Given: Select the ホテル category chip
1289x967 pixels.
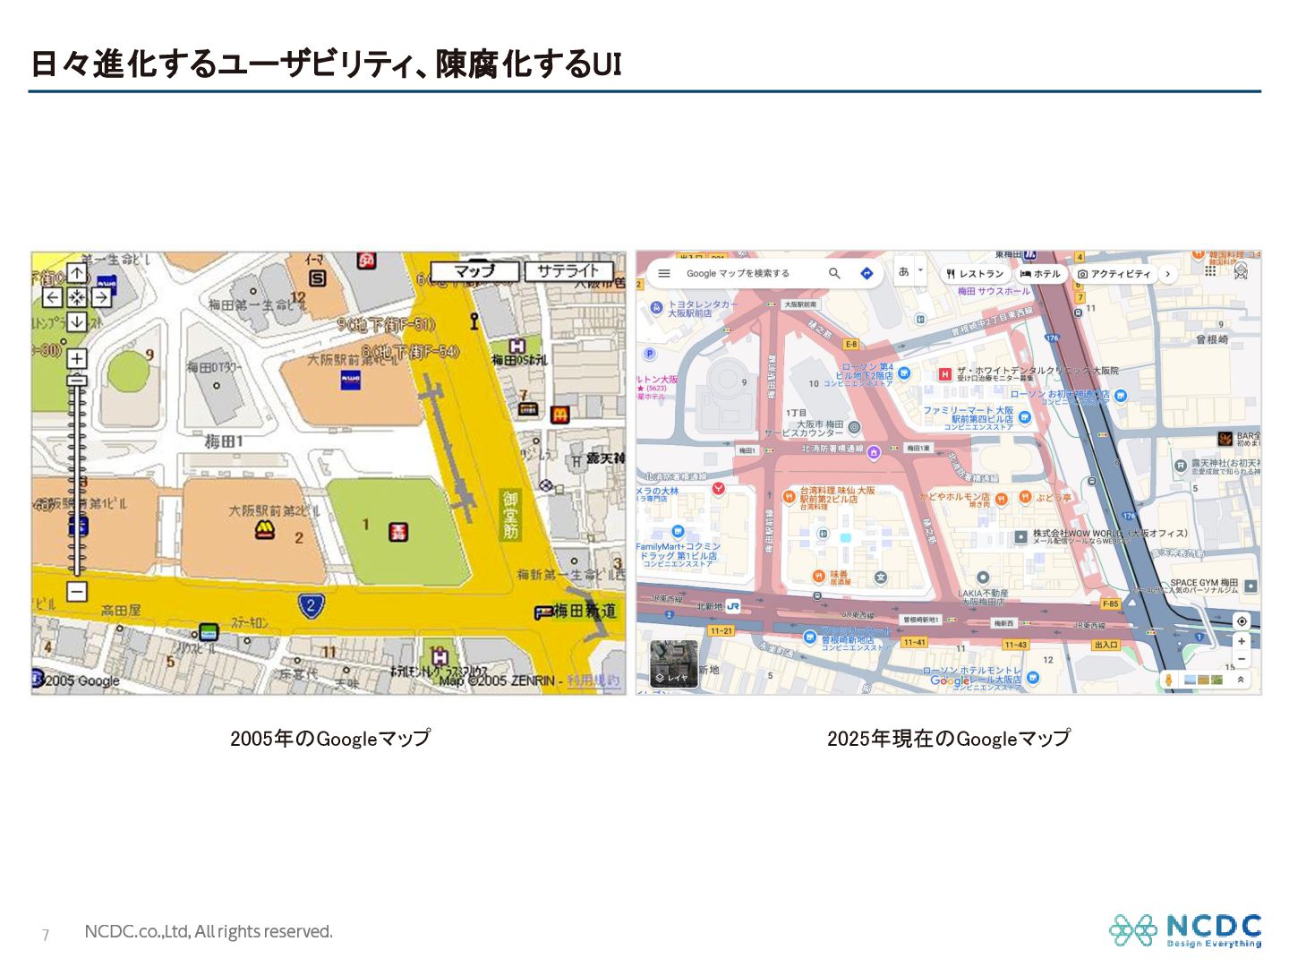Looking at the screenshot, I should pyautogui.click(x=1040, y=274).
